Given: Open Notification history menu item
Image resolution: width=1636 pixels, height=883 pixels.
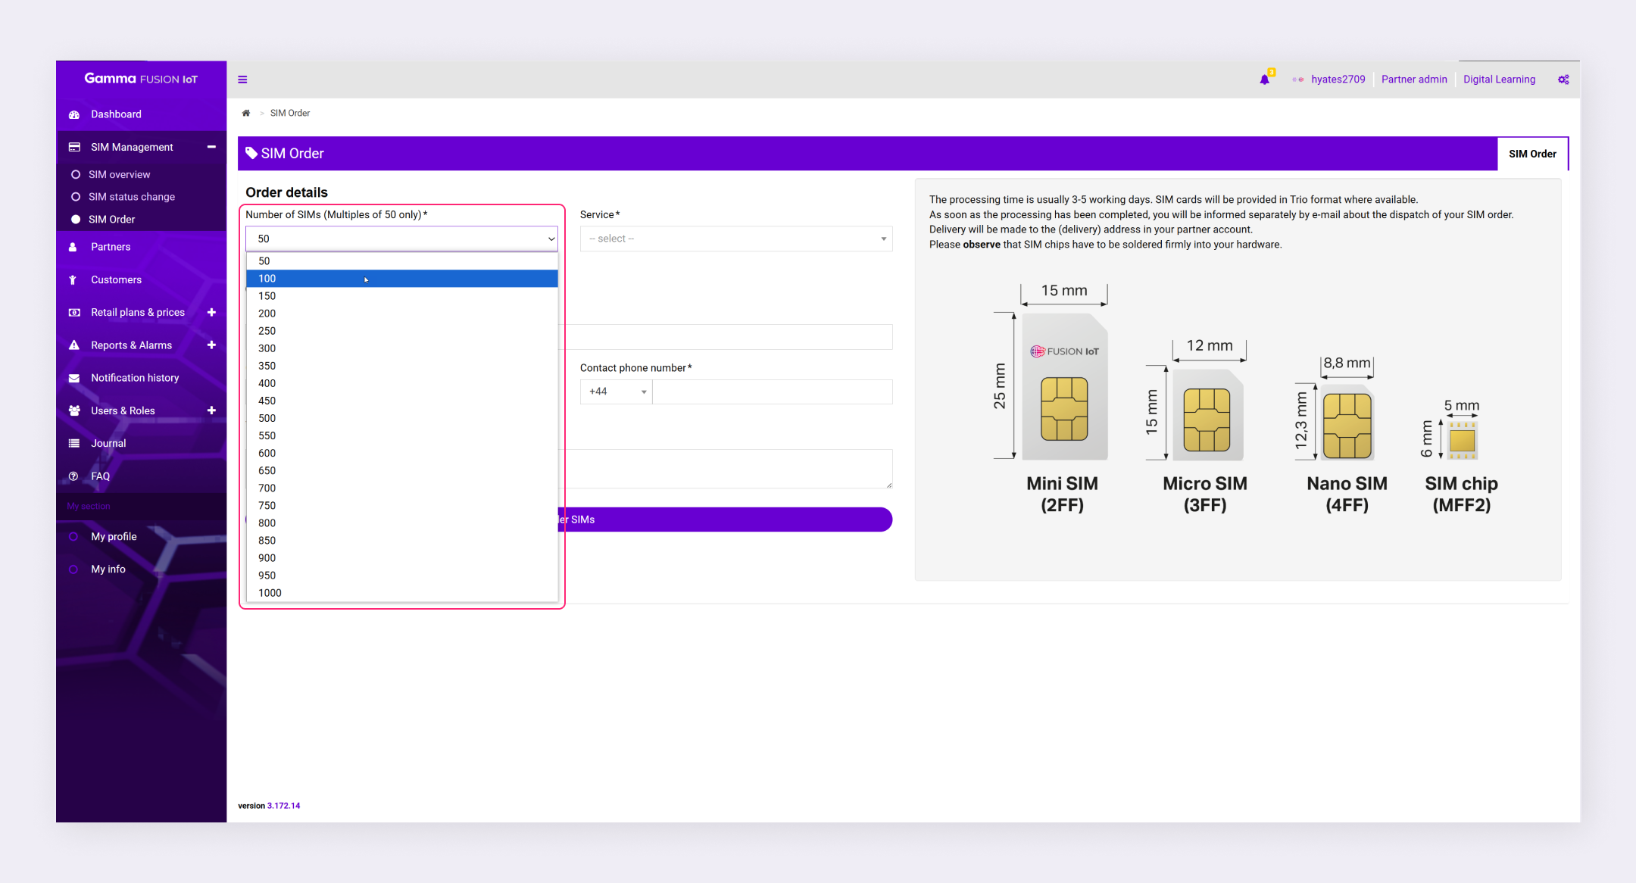Looking at the screenshot, I should (x=141, y=378).
